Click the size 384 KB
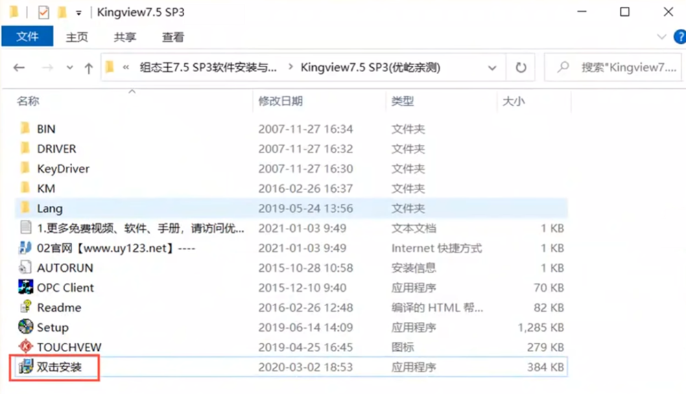This screenshot has width=686, height=394. click(545, 367)
